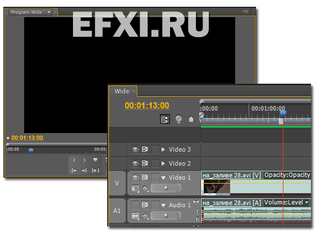Open Show Keyframes menu on Audio 1

click(145, 216)
